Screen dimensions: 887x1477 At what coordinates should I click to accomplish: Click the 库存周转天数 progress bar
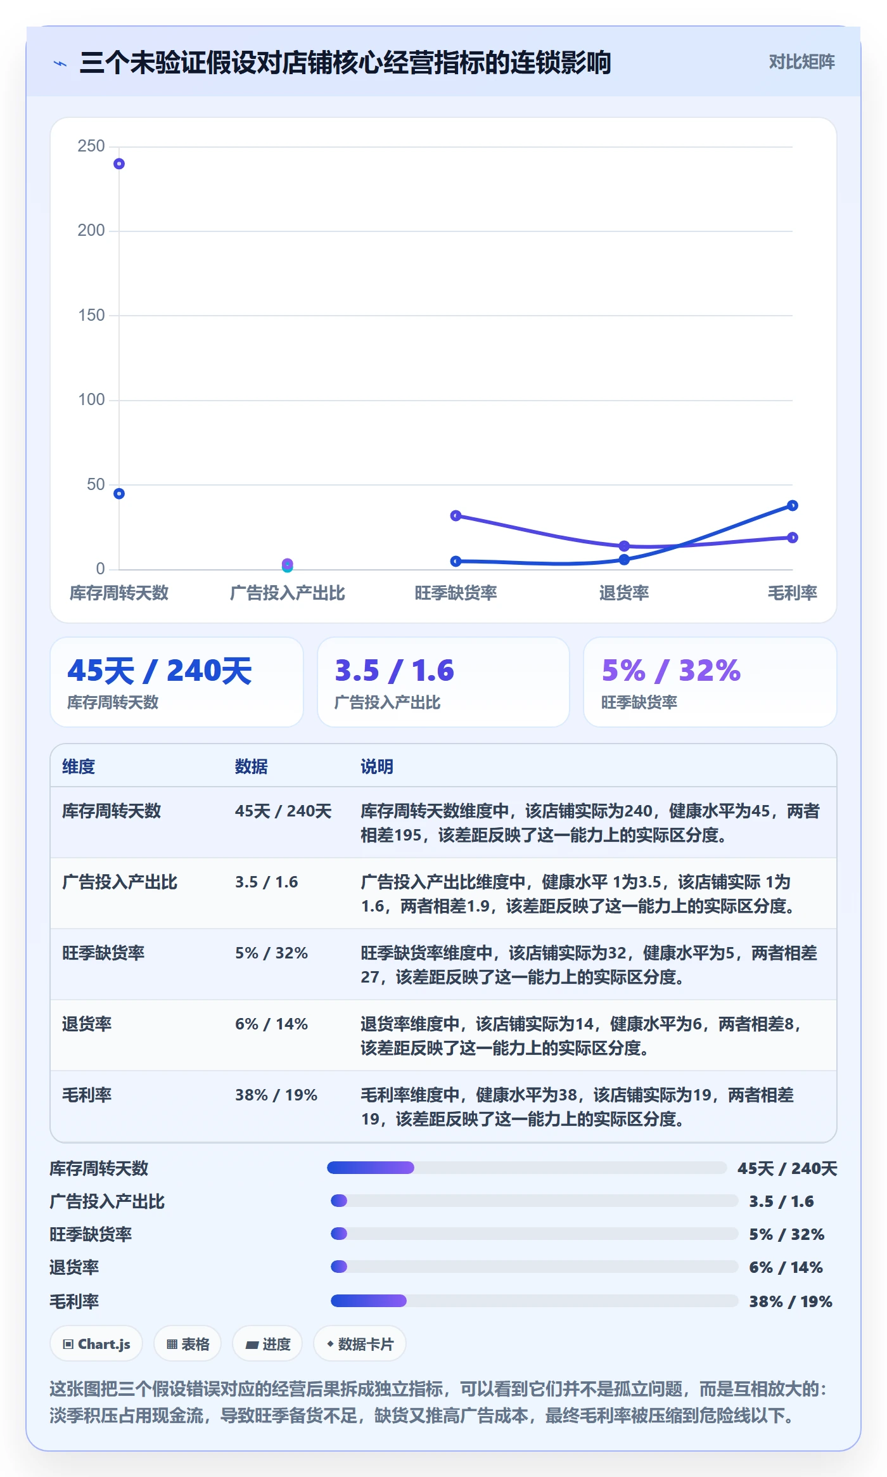point(526,1168)
